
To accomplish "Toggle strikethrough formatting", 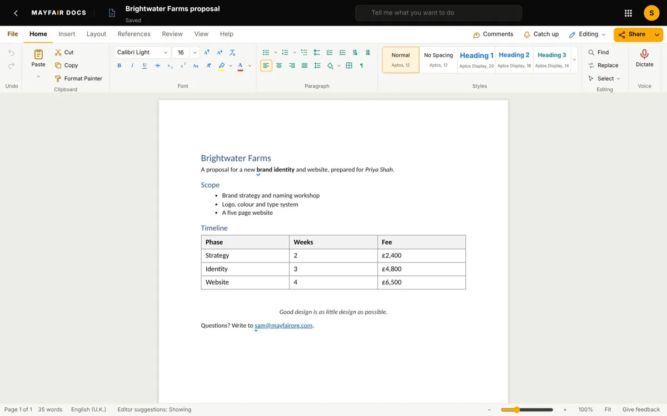I will click(157, 65).
